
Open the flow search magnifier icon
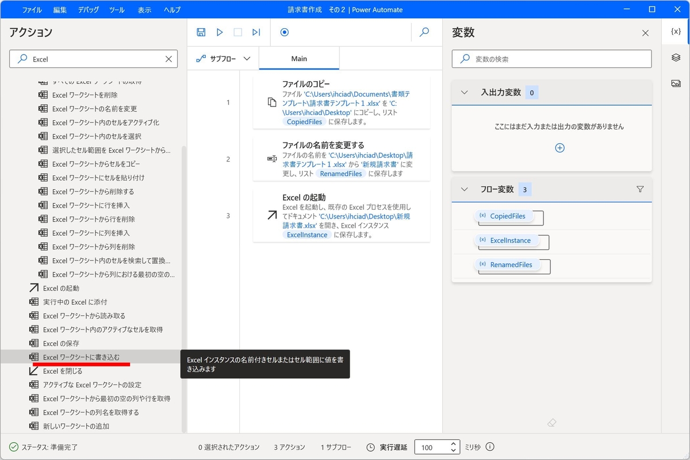click(424, 32)
